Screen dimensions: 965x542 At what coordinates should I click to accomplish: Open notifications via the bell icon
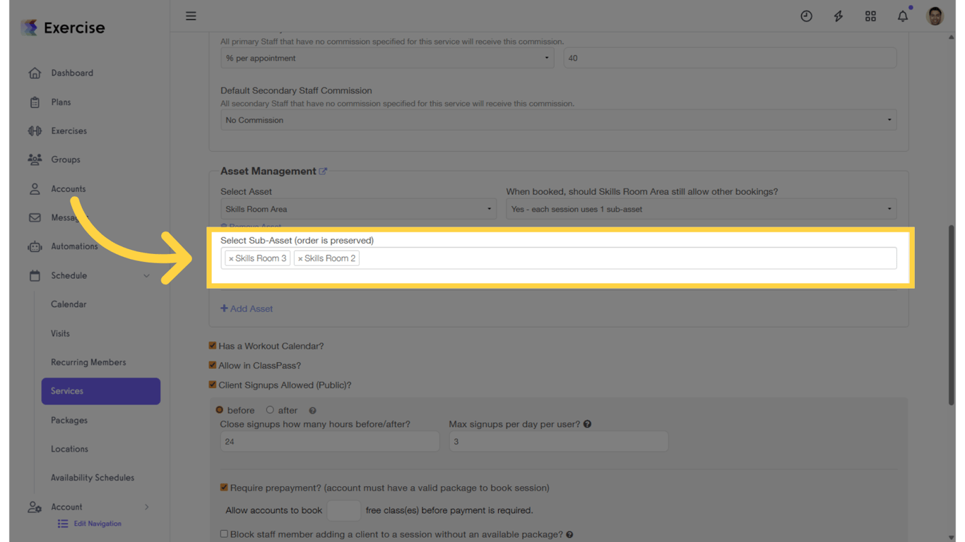902,16
